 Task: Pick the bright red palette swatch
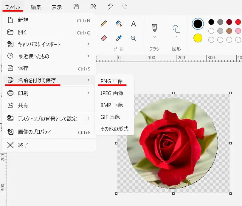coord(238,22)
